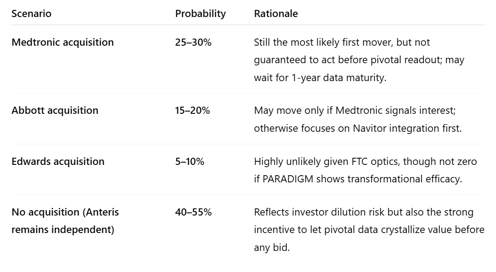Select the Edwards acquisition scenario label

point(58,162)
